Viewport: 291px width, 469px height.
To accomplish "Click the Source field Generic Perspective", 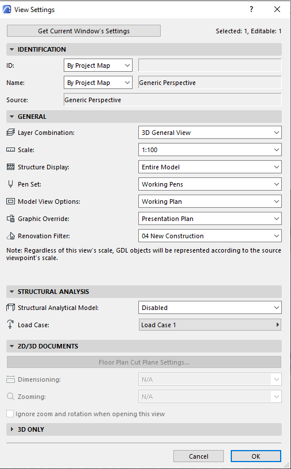I will (x=173, y=100).
